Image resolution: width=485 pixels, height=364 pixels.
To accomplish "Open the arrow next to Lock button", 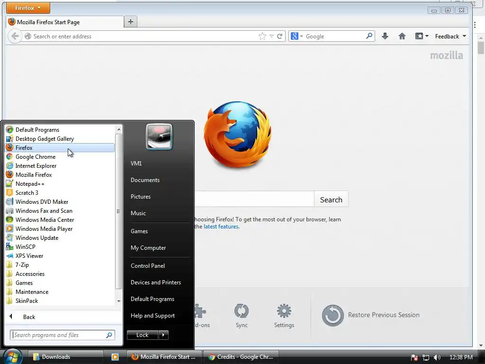I will point(163,335).
